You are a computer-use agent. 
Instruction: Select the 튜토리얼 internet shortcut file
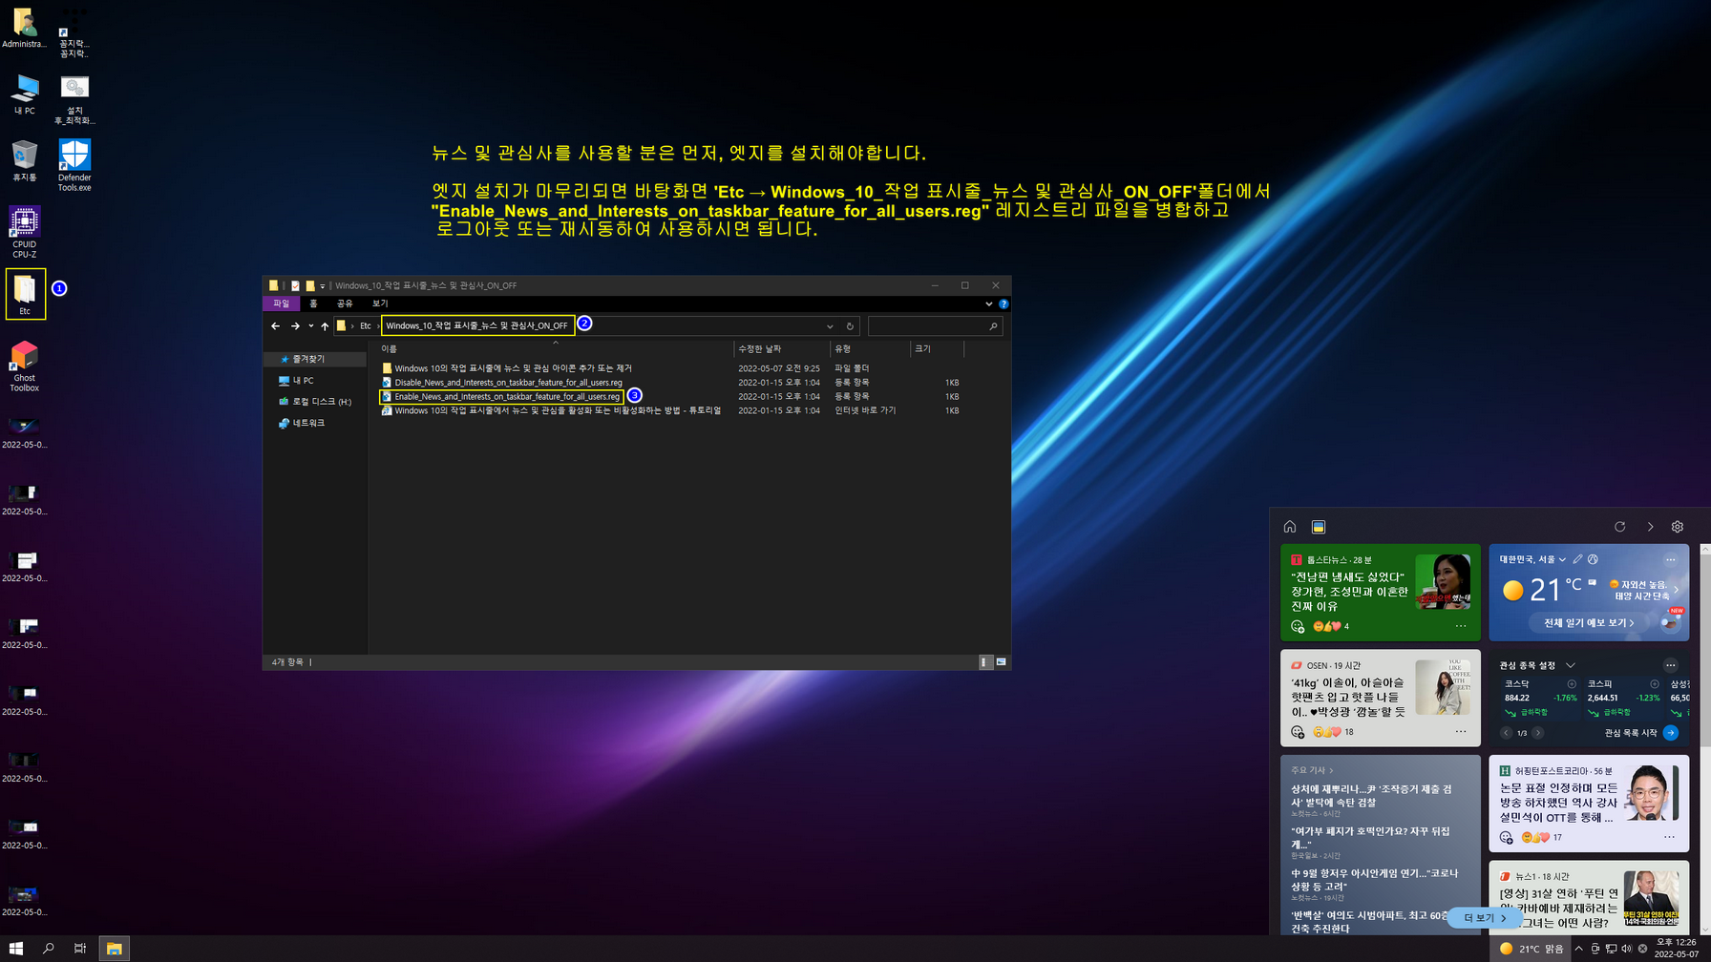(558, 410)
